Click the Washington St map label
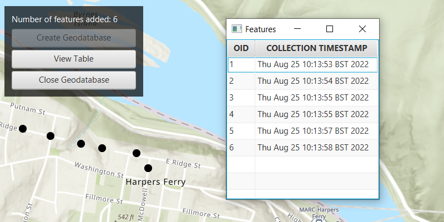This screenshot has width=444, height=222. [99, 170]
